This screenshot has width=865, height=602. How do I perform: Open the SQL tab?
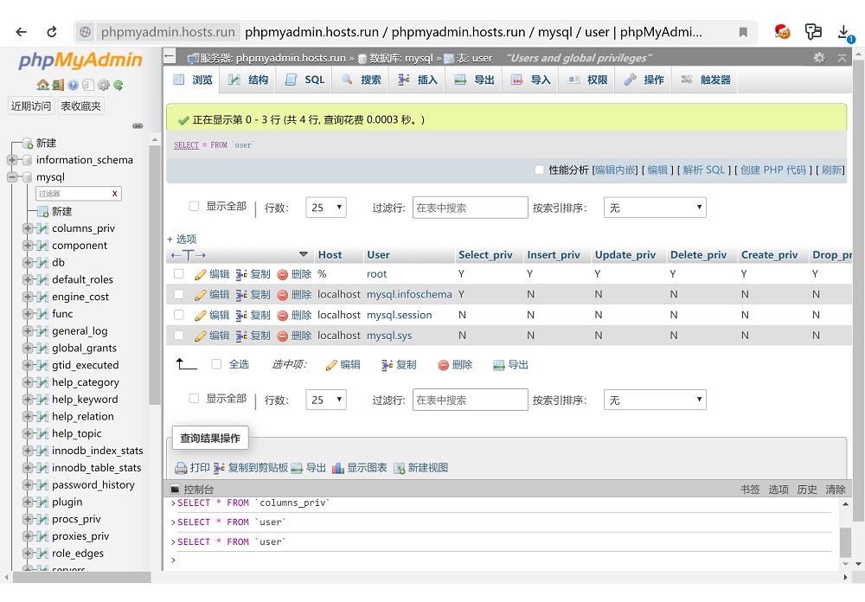(304, 80)
